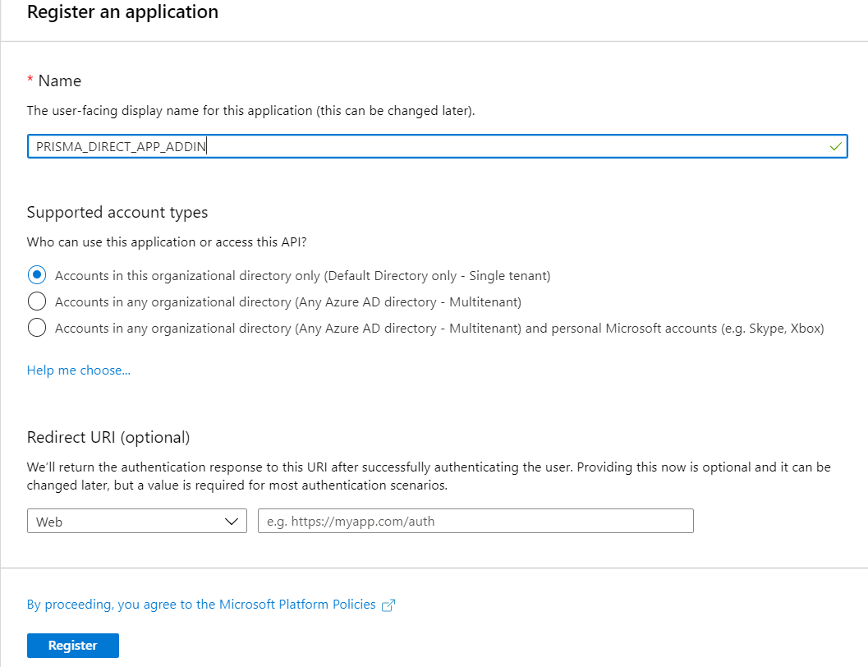Click the Redirect URI (optional) heading
This screenshot has width=868, height=667.
[108, 437]
